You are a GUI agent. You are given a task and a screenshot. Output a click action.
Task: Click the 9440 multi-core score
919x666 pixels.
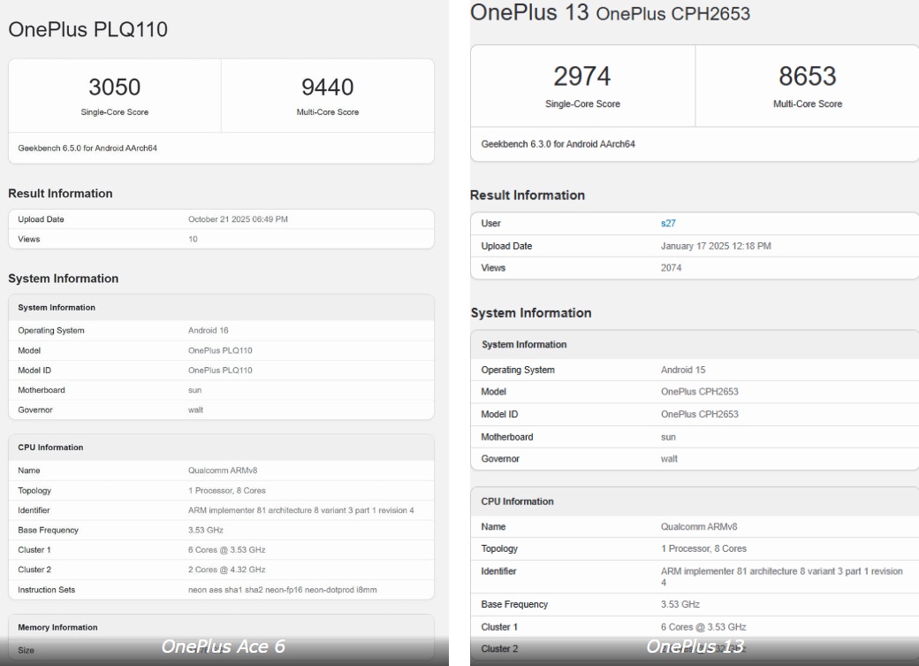click(327, 87)
